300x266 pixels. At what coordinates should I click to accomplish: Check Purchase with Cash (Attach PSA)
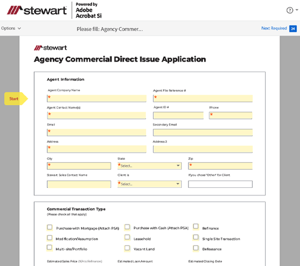[x=127, y=227]
